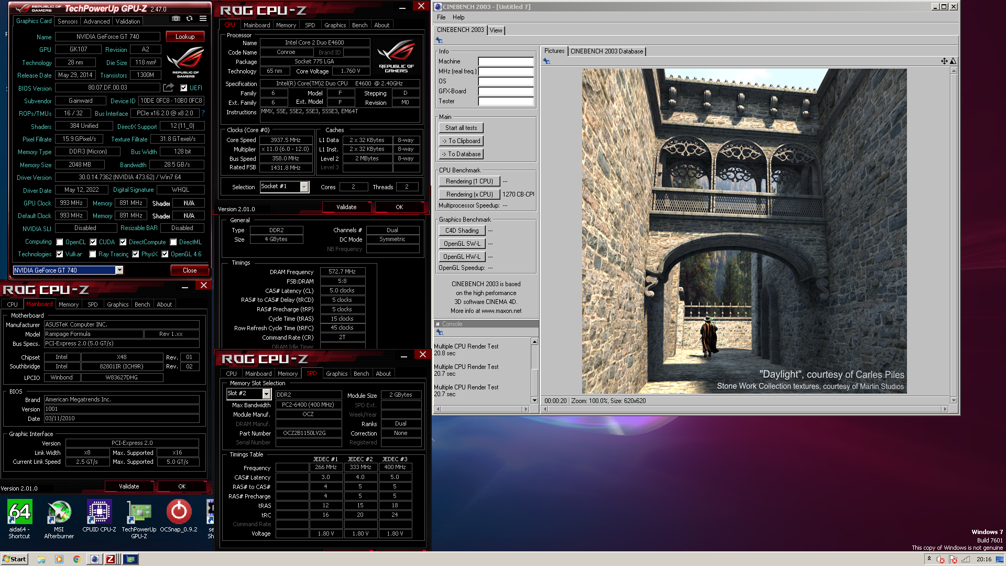The image size is (1006, 566).
Task: Toggle the OpenGL 4.6 checkbox
Action: [x=165, y=254]
